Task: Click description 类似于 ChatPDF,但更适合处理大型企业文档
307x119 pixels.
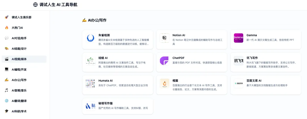Action: [123, 85]
